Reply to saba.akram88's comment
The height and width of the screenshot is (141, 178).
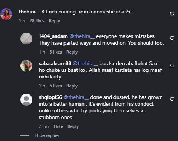72,86
